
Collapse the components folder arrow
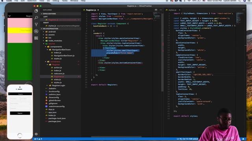[x=46, y=47]
